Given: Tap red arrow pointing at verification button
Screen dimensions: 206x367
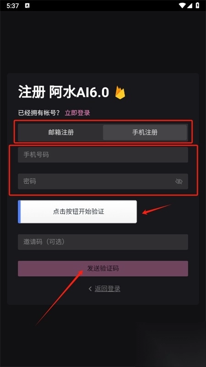Looking at the screenshot, I should click(157, 209).
